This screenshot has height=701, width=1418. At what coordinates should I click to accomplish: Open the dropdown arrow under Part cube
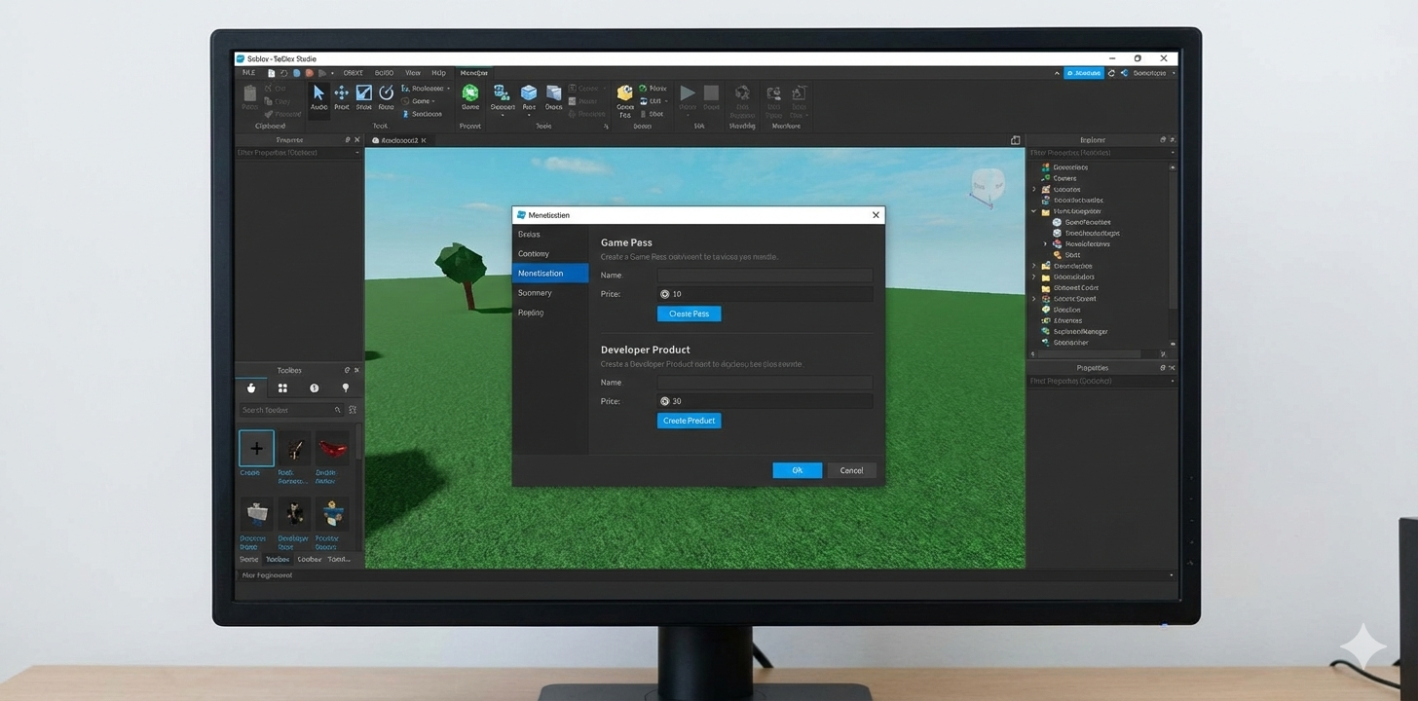pos(529,115)
